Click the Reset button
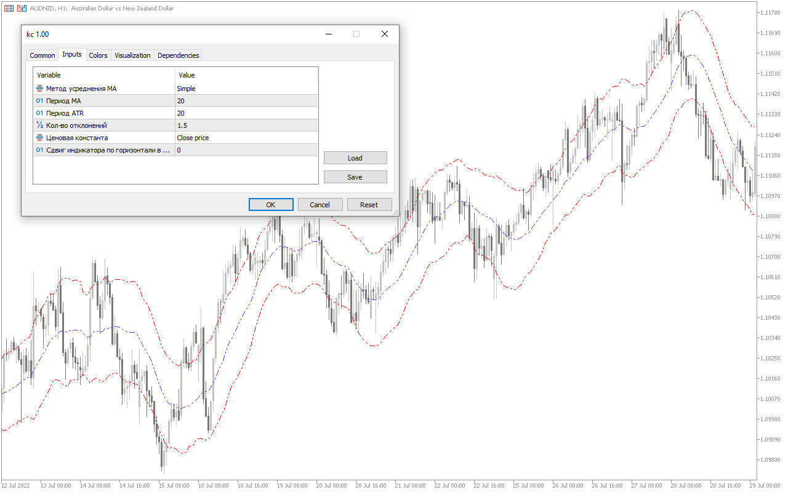 pyautogui.click(x=369, y=205)
